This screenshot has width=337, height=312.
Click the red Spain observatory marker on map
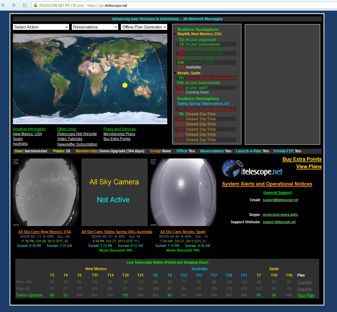pyautogui.click(x=85, y=59)
